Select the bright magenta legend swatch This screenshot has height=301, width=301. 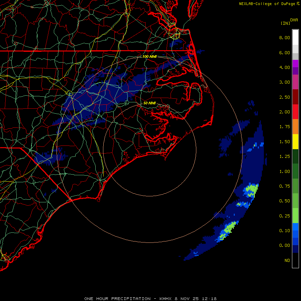point(295,64)
